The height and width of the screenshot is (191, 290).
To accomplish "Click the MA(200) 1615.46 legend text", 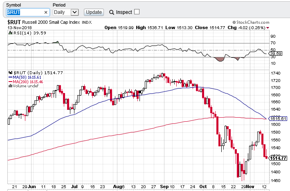I will 28,82.
